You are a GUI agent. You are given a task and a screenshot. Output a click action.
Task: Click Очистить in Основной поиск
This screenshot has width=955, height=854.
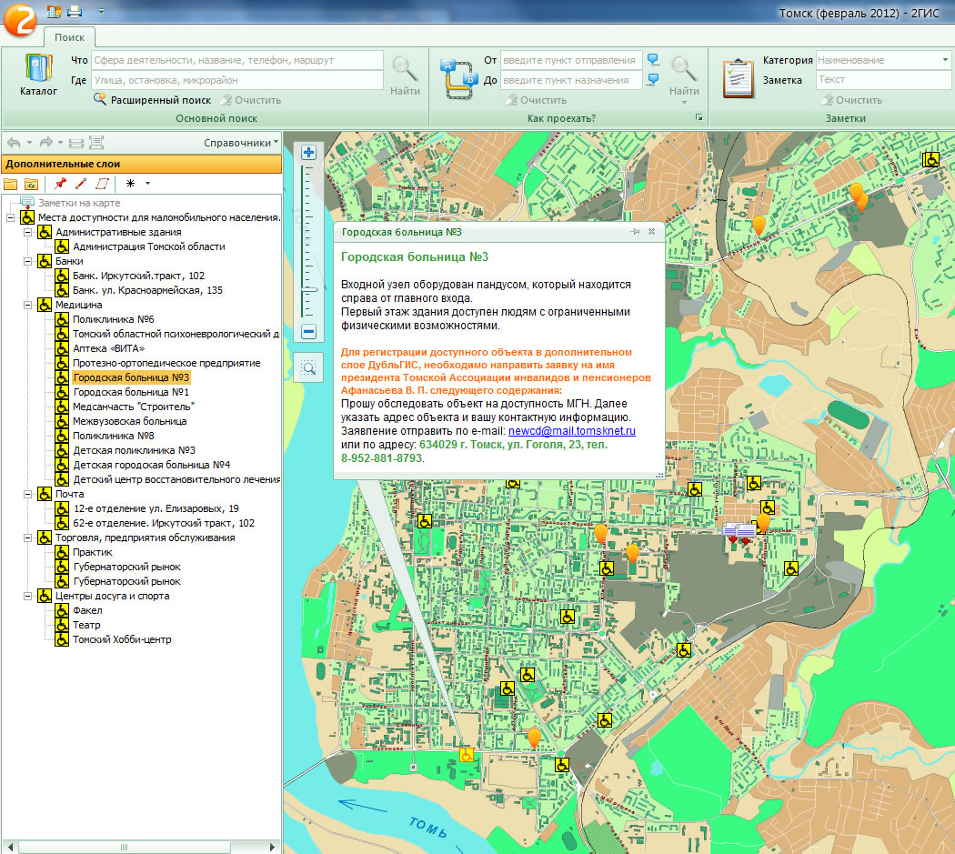click(x=251, y=100)
